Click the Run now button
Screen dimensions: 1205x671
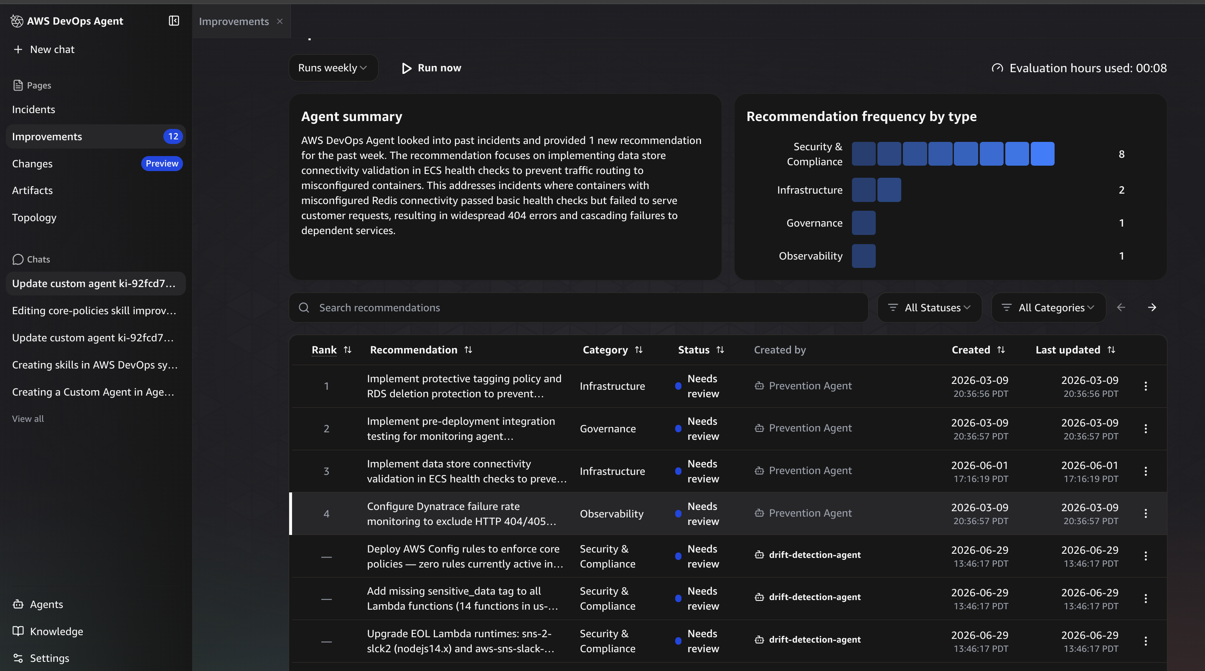coord(431,68)
